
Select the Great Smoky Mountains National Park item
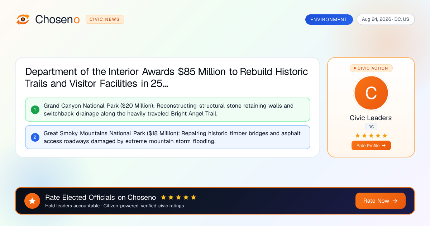[x=168, y=137]
